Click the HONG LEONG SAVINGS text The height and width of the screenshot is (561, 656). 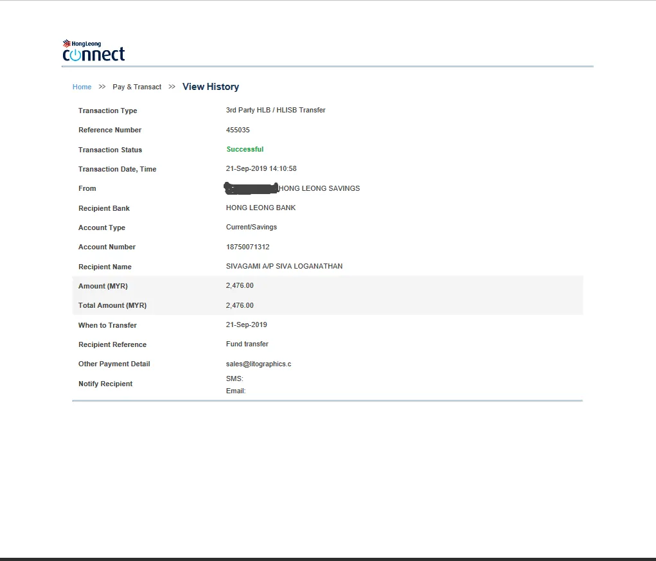(x=319, y=189)
